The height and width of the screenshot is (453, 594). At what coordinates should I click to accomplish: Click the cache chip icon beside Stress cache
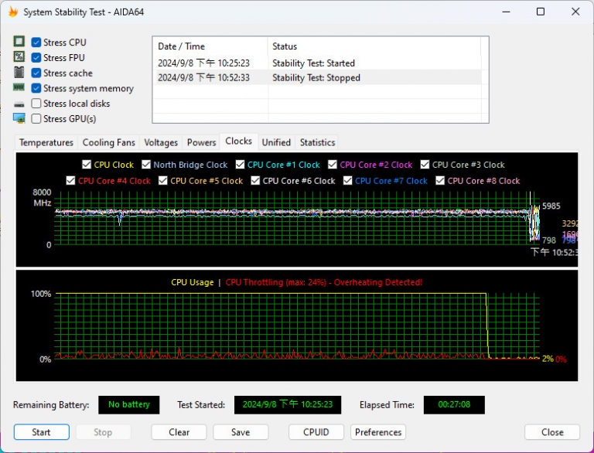coord(19,72)
